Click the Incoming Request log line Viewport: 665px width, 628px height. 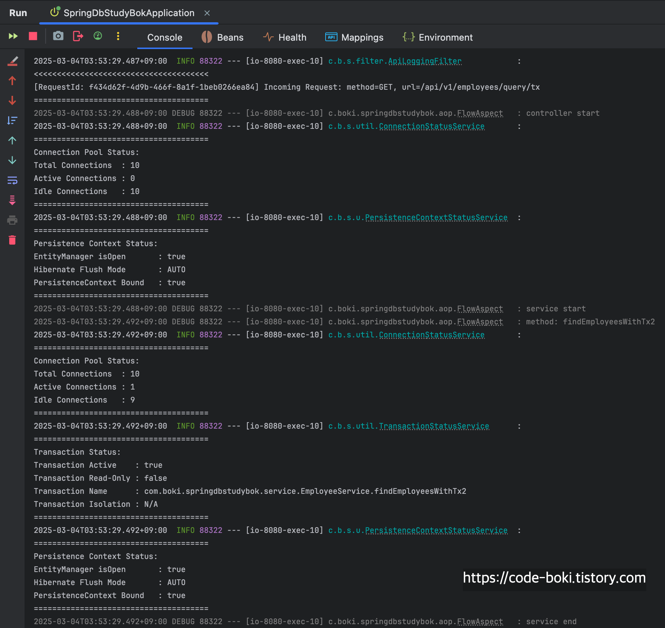point(286,87)
